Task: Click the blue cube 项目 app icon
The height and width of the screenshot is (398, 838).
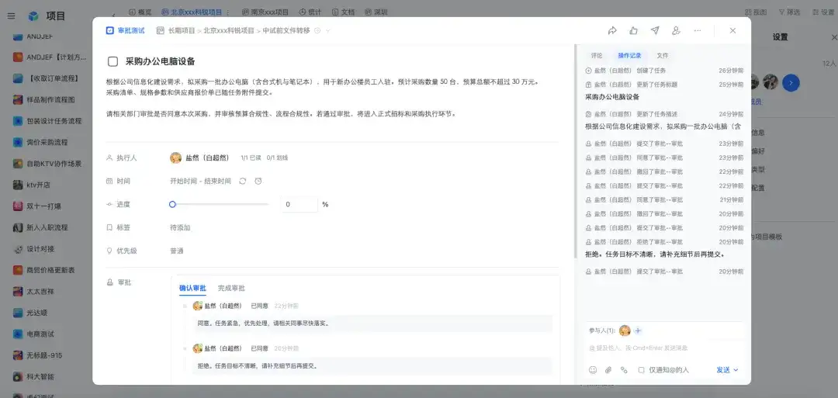Action: tap(33, 16)
